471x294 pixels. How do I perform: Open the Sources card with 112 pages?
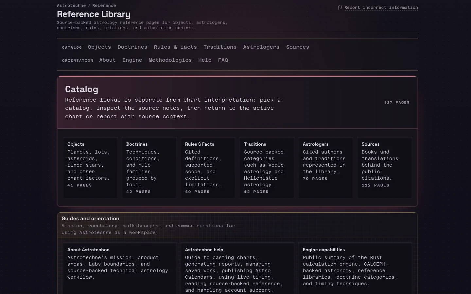[385, 168]
